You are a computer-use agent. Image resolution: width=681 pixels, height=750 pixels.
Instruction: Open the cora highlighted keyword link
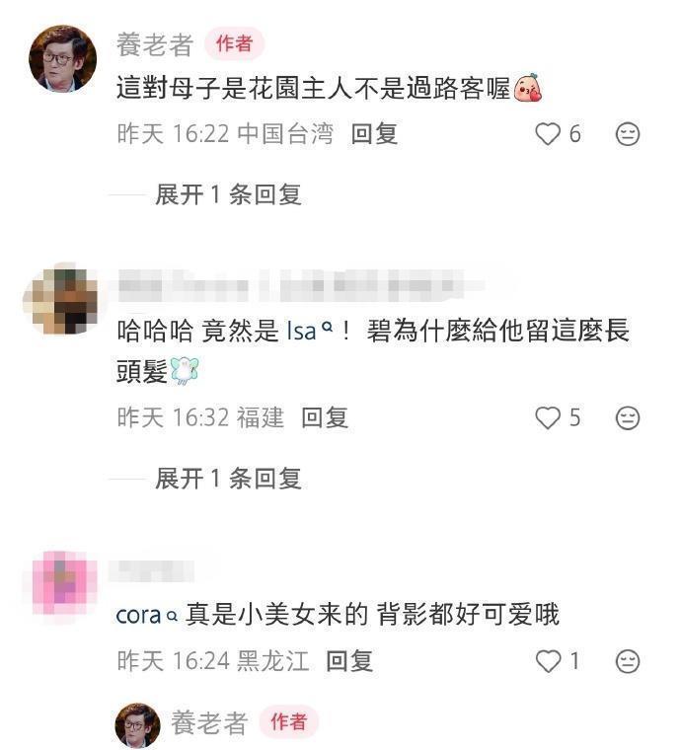138,615
